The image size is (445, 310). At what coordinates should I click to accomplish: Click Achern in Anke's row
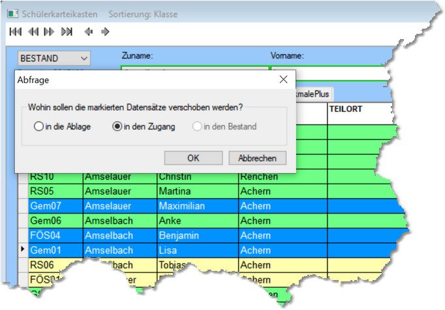click(283, 221)
